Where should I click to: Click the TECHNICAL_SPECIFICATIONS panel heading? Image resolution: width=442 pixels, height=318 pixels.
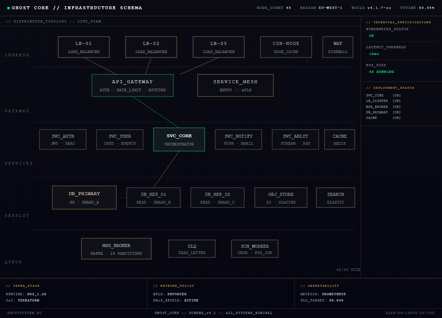coord(399,22)
